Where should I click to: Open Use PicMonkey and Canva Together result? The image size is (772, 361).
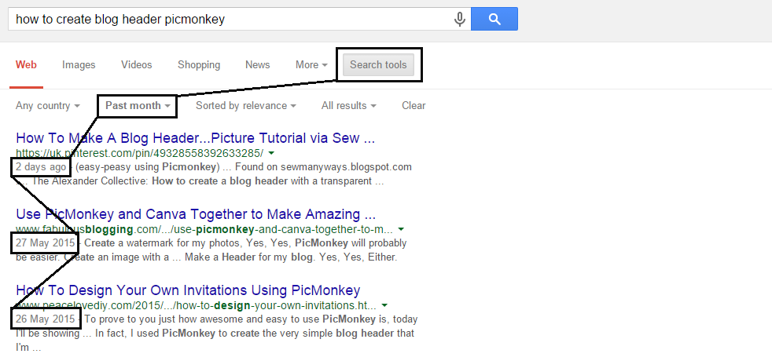(196, 214)
